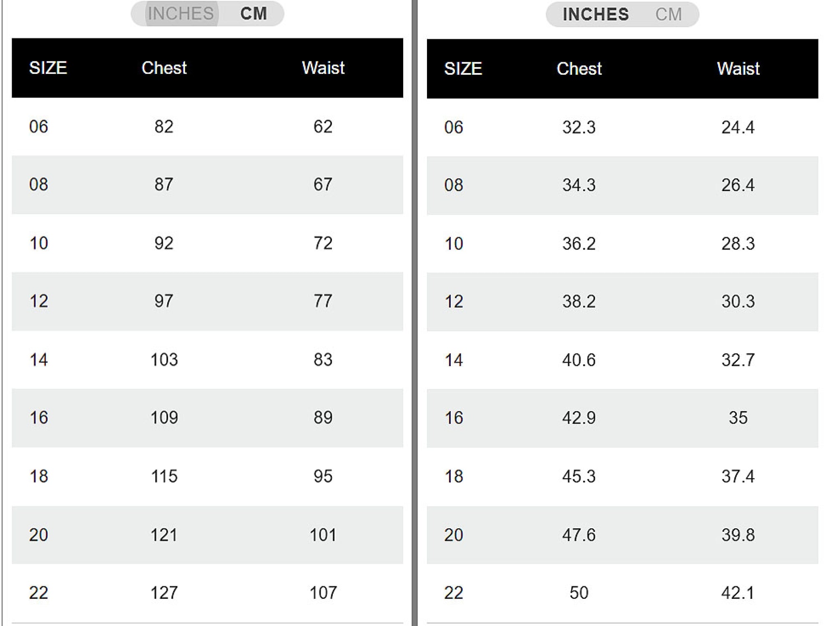Click Chest header in right table

pos(579,69)
